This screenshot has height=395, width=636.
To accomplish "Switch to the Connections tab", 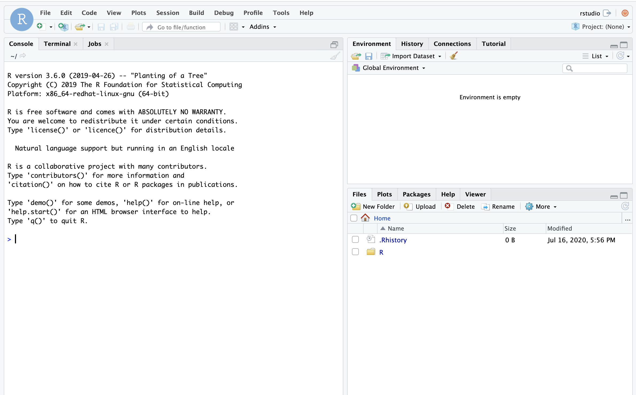I will pos(452,44).
